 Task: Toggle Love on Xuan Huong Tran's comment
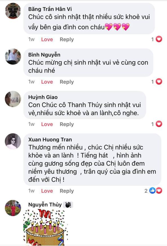(x=47, y=191)
